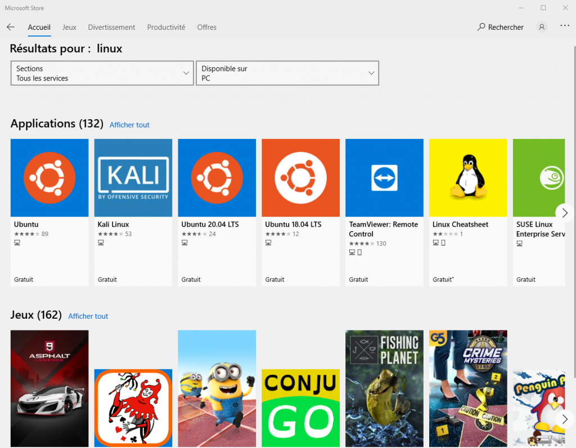Open the Fishing Planet game tile
The image size is (576, 448).
click(385, 388)
